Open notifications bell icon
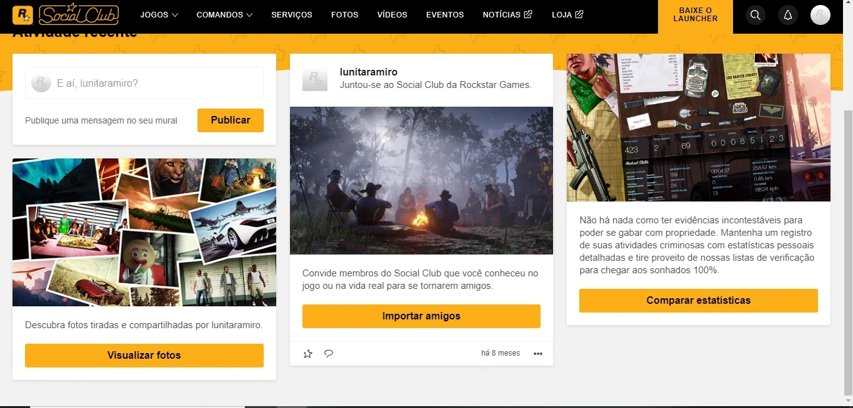The image size is (853, 408). [788, 15]
